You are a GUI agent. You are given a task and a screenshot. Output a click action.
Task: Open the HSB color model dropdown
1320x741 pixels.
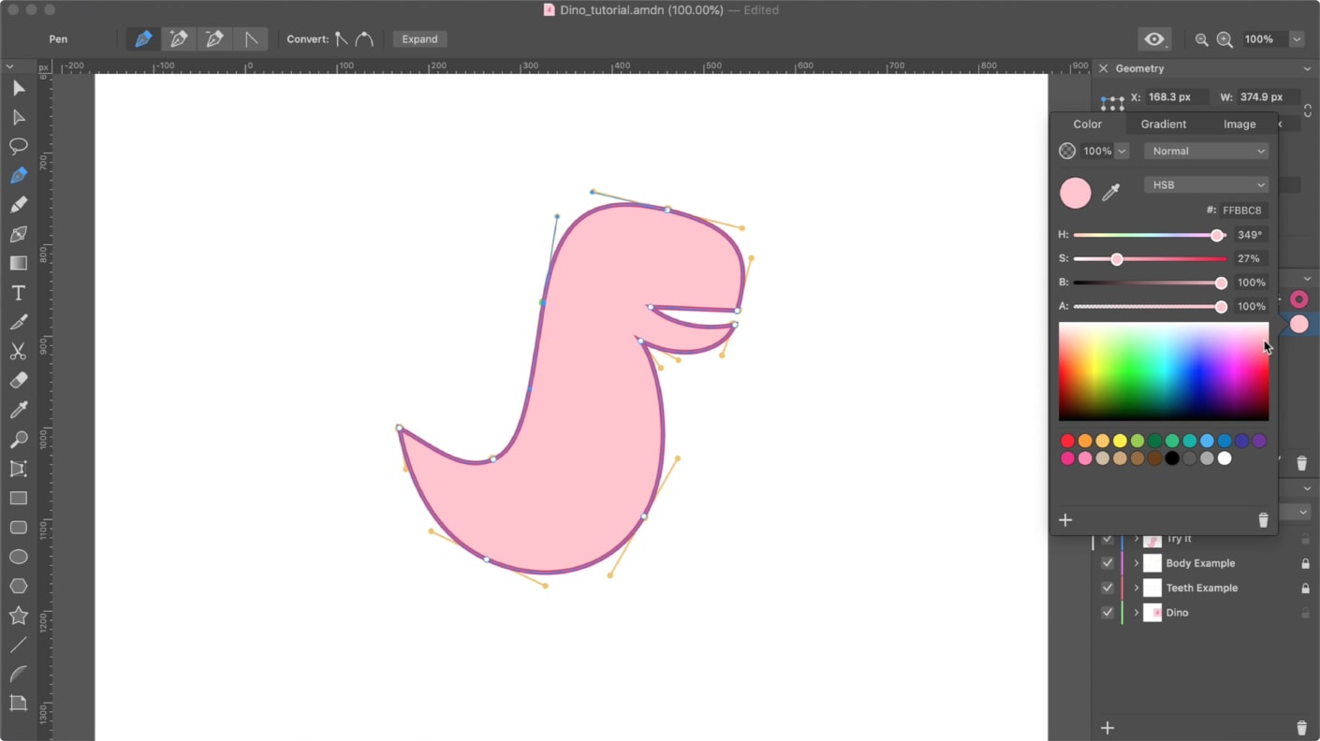tap(1206, 185)
